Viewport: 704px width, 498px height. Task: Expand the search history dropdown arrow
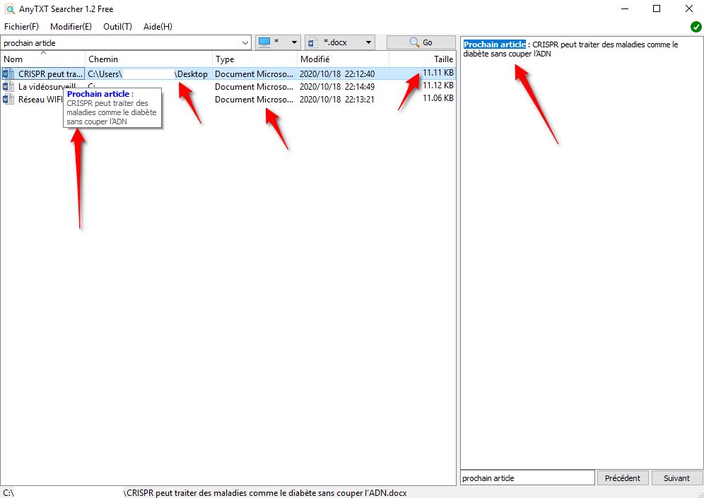pos(245,43)
